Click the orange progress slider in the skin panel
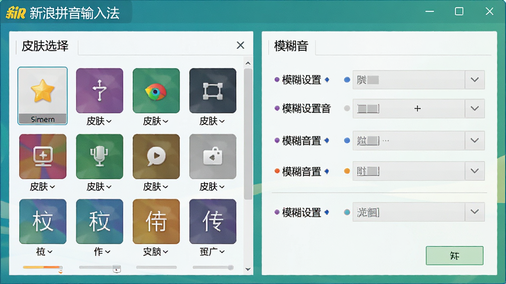 [x=42, y=267]
